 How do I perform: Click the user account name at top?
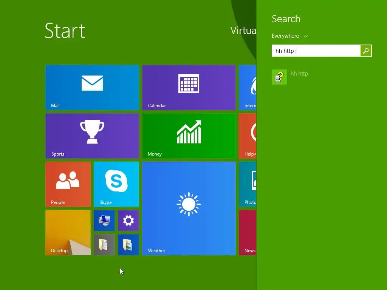tap(243, 31)
